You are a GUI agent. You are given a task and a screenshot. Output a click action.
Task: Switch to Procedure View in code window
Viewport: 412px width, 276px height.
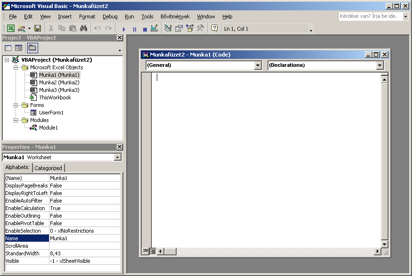click(x=145, y=252)
